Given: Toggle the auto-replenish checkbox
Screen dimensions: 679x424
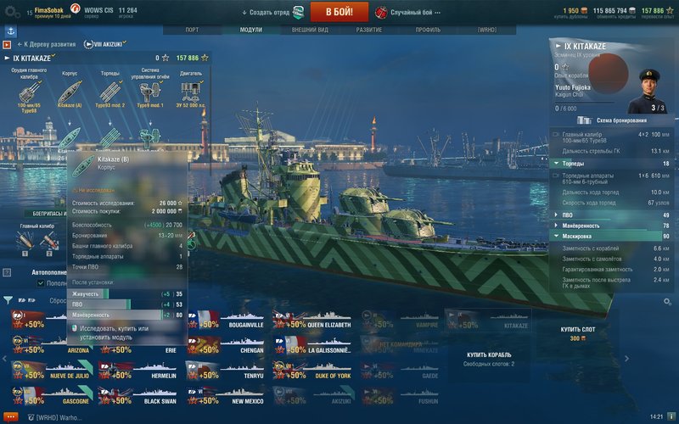Looking at the screenshot, I should click(x=41, y=283).
